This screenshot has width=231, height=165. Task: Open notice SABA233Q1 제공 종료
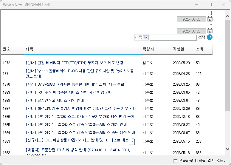(x=75, y=84)
